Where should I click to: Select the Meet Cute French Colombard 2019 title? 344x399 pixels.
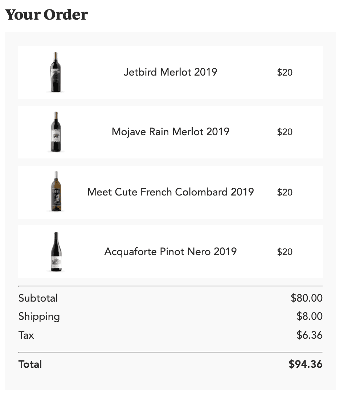click(x=171, y=192)
